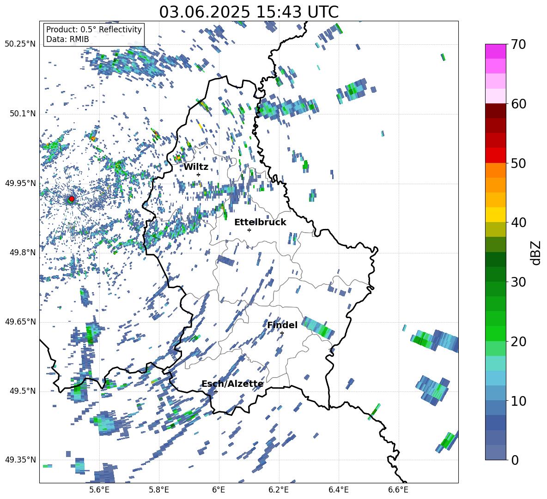The height and width of the screenshot is (499, 547).
Task: Click the 70 value on the colorbar
Action: pyautogui.click(x=518, y=44)
